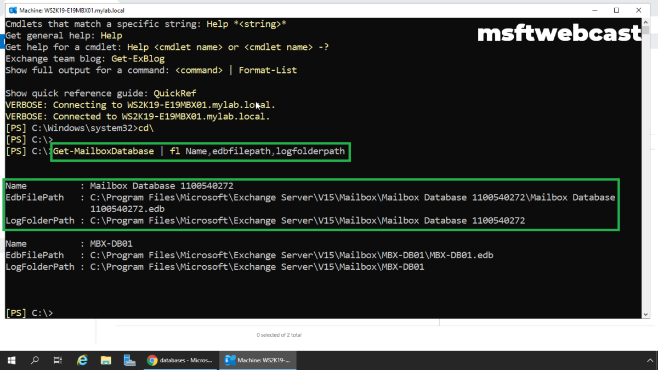Screen dimensions: 658x370
Task: Click the bottom '[PS] C:\>' command prompt
Action: coord(29,313)
